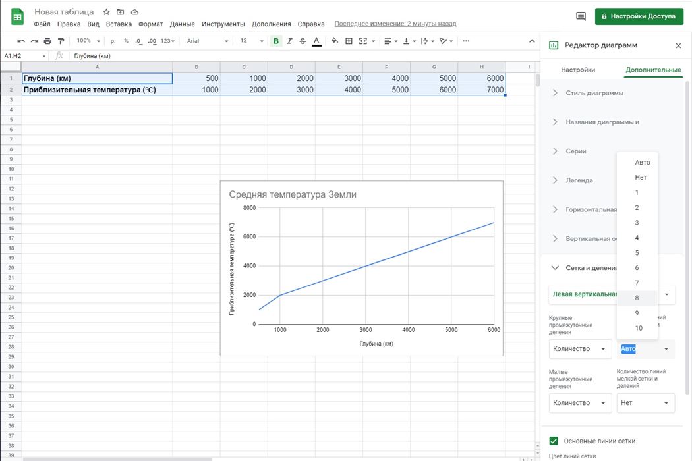Toggle strikethrough formatting icon
Image resolution: width=692 pixels, height=461 pixels.
[x=303, y=41]
